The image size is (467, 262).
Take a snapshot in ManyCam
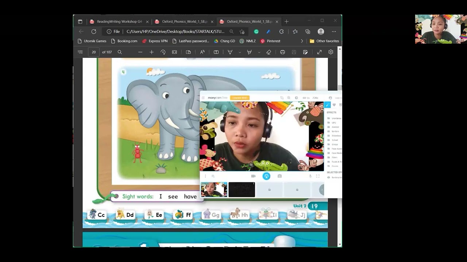(279, 176)
